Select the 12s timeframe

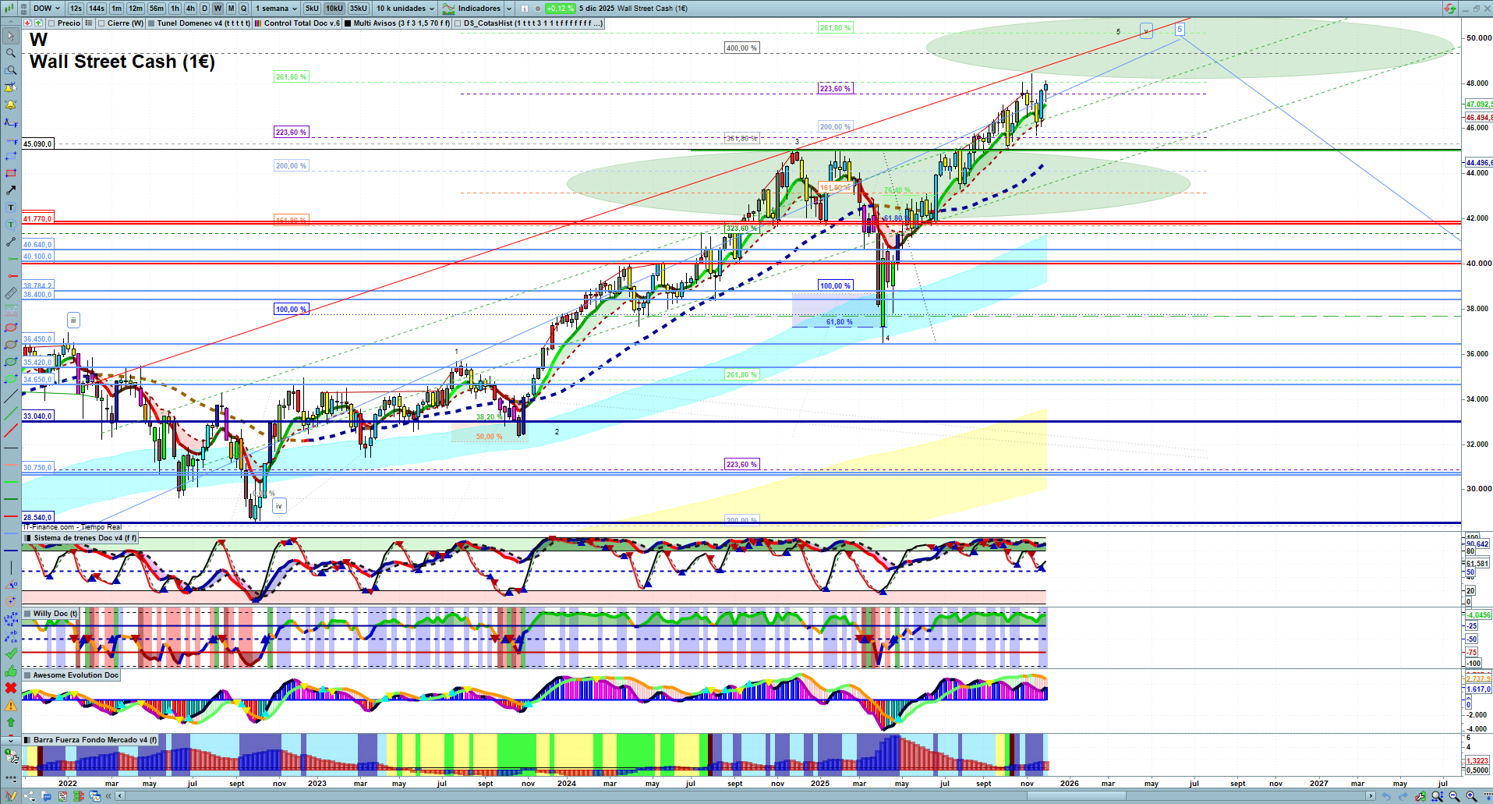tap(76, 9)
